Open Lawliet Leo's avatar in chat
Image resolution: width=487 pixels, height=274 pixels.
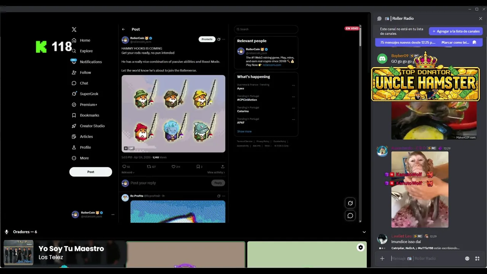click(x=382, y=239)
